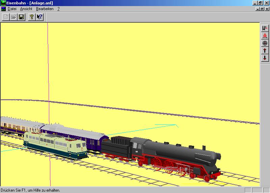This screenshot has width=270, height=193.
Task: Activate context help arrow-question icon
Action: pos(39,17)
